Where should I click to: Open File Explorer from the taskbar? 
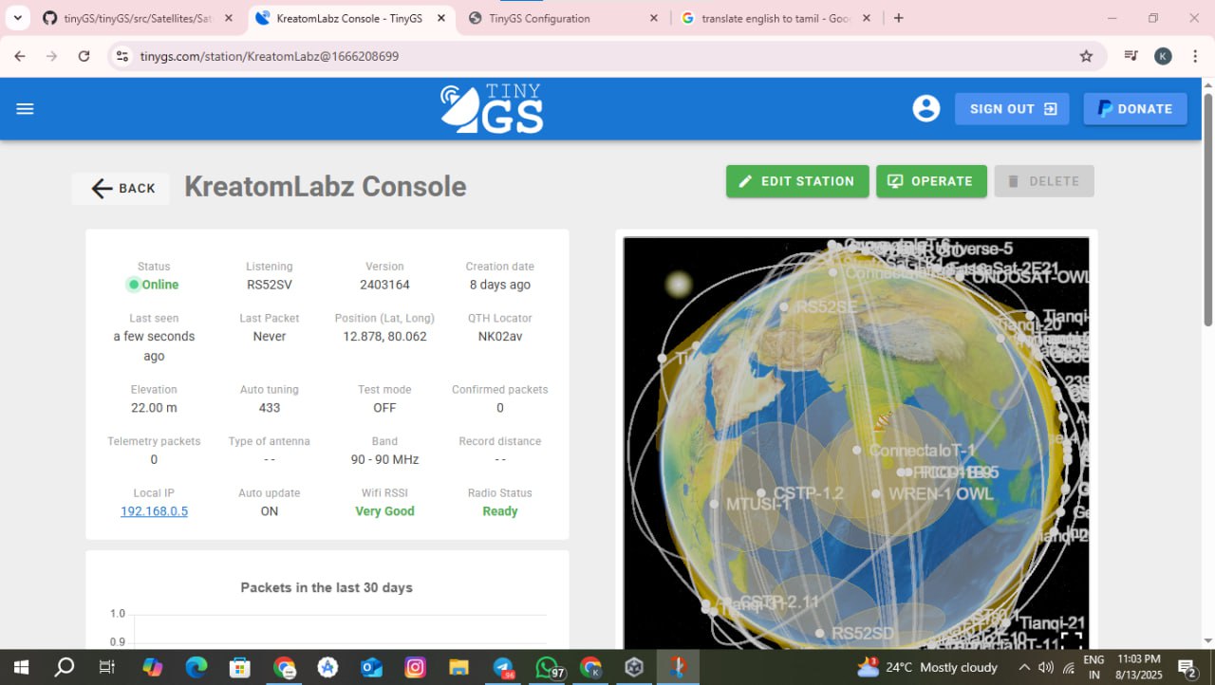click(x=458, y=667)
